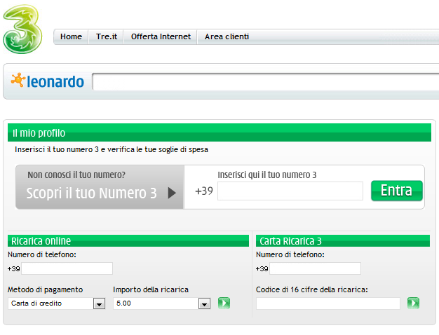The image size is (439, 335).
Task: Click the Inserisci il tuo numero 3 e verifica text
Action: tap(112, 149)
